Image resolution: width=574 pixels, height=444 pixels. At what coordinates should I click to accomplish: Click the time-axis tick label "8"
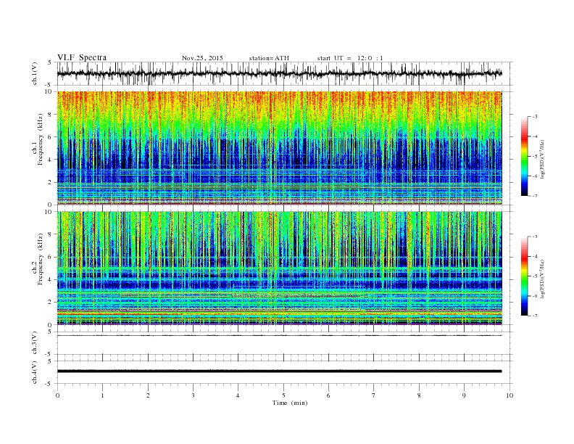pyautogui.click(x=419, y=395)
